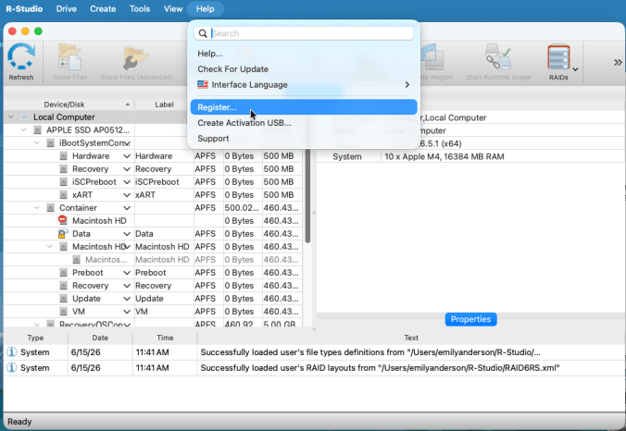Click the xART partition icon
The width and height of the screenshot is (626, 431).
point(64,195)
